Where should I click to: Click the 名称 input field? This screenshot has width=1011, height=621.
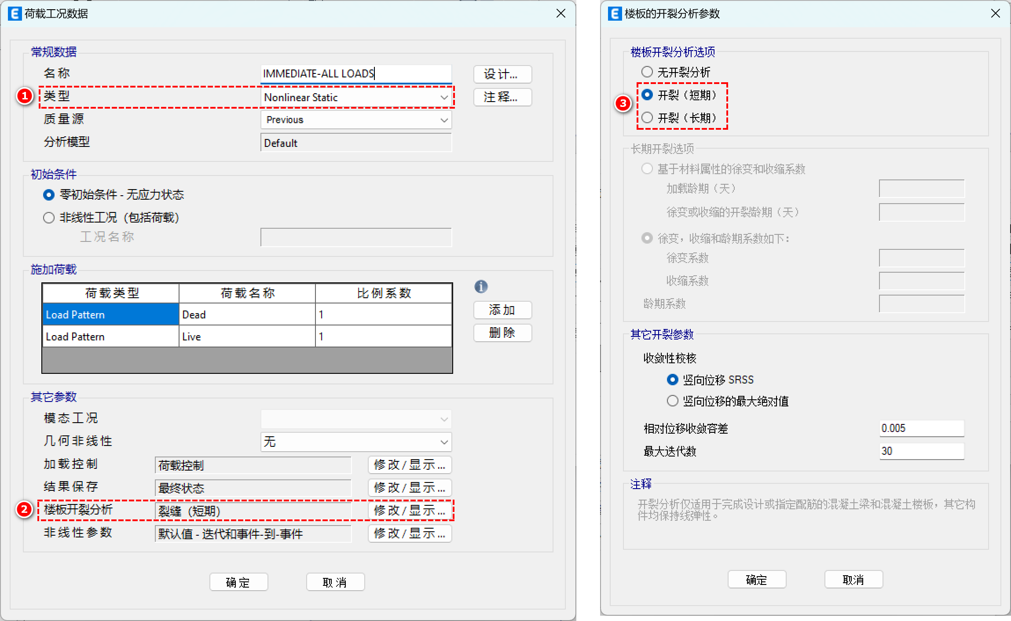coord(355,73)
